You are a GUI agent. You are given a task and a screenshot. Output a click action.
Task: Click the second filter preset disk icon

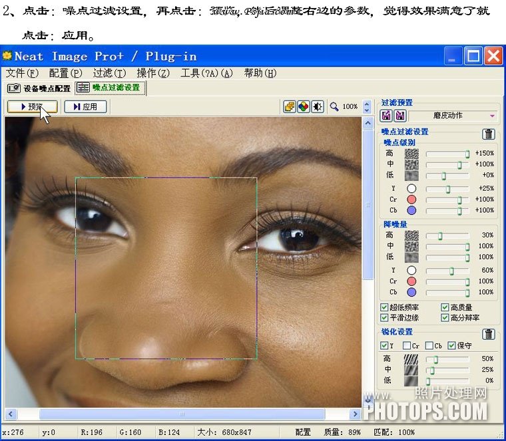click(x=400, y=116)
